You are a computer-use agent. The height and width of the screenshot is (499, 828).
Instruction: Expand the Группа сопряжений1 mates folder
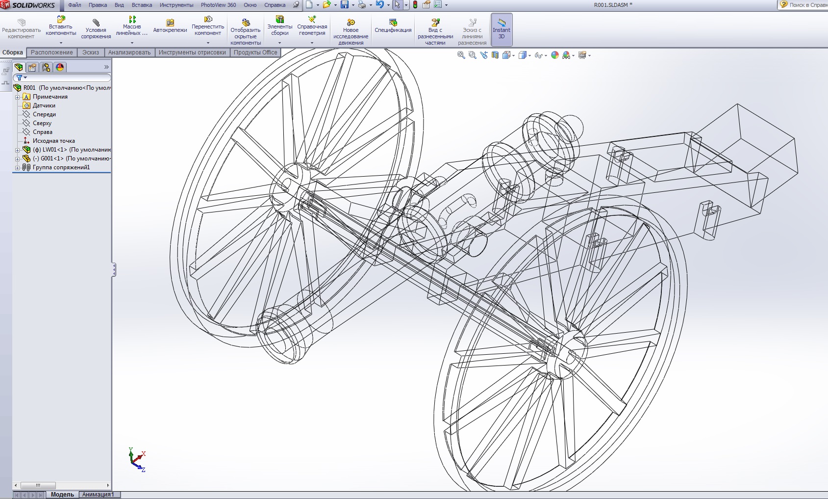pyautogui.click(x=18, y=167)
